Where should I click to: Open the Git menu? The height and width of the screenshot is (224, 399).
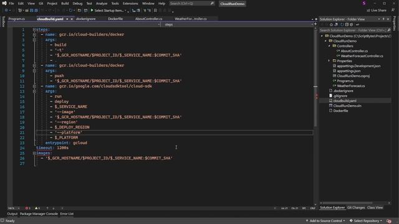coord(41,4)
